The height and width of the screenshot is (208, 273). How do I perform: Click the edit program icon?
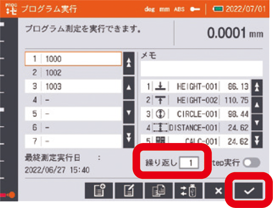coord(128,191)
